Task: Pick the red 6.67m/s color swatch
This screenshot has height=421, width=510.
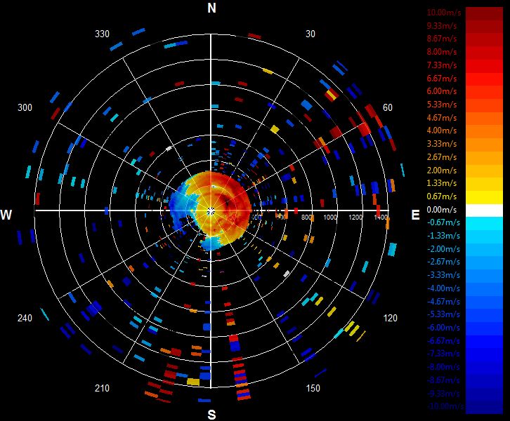Action: [x=484, y=79]
